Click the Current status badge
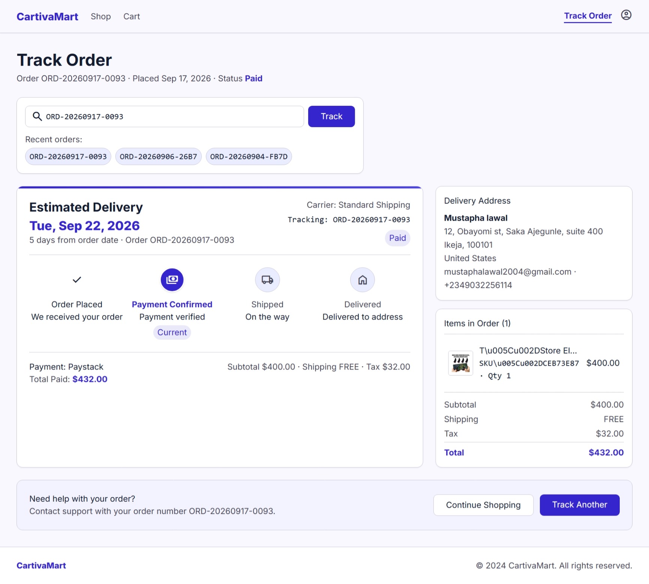 click(172, 332)
